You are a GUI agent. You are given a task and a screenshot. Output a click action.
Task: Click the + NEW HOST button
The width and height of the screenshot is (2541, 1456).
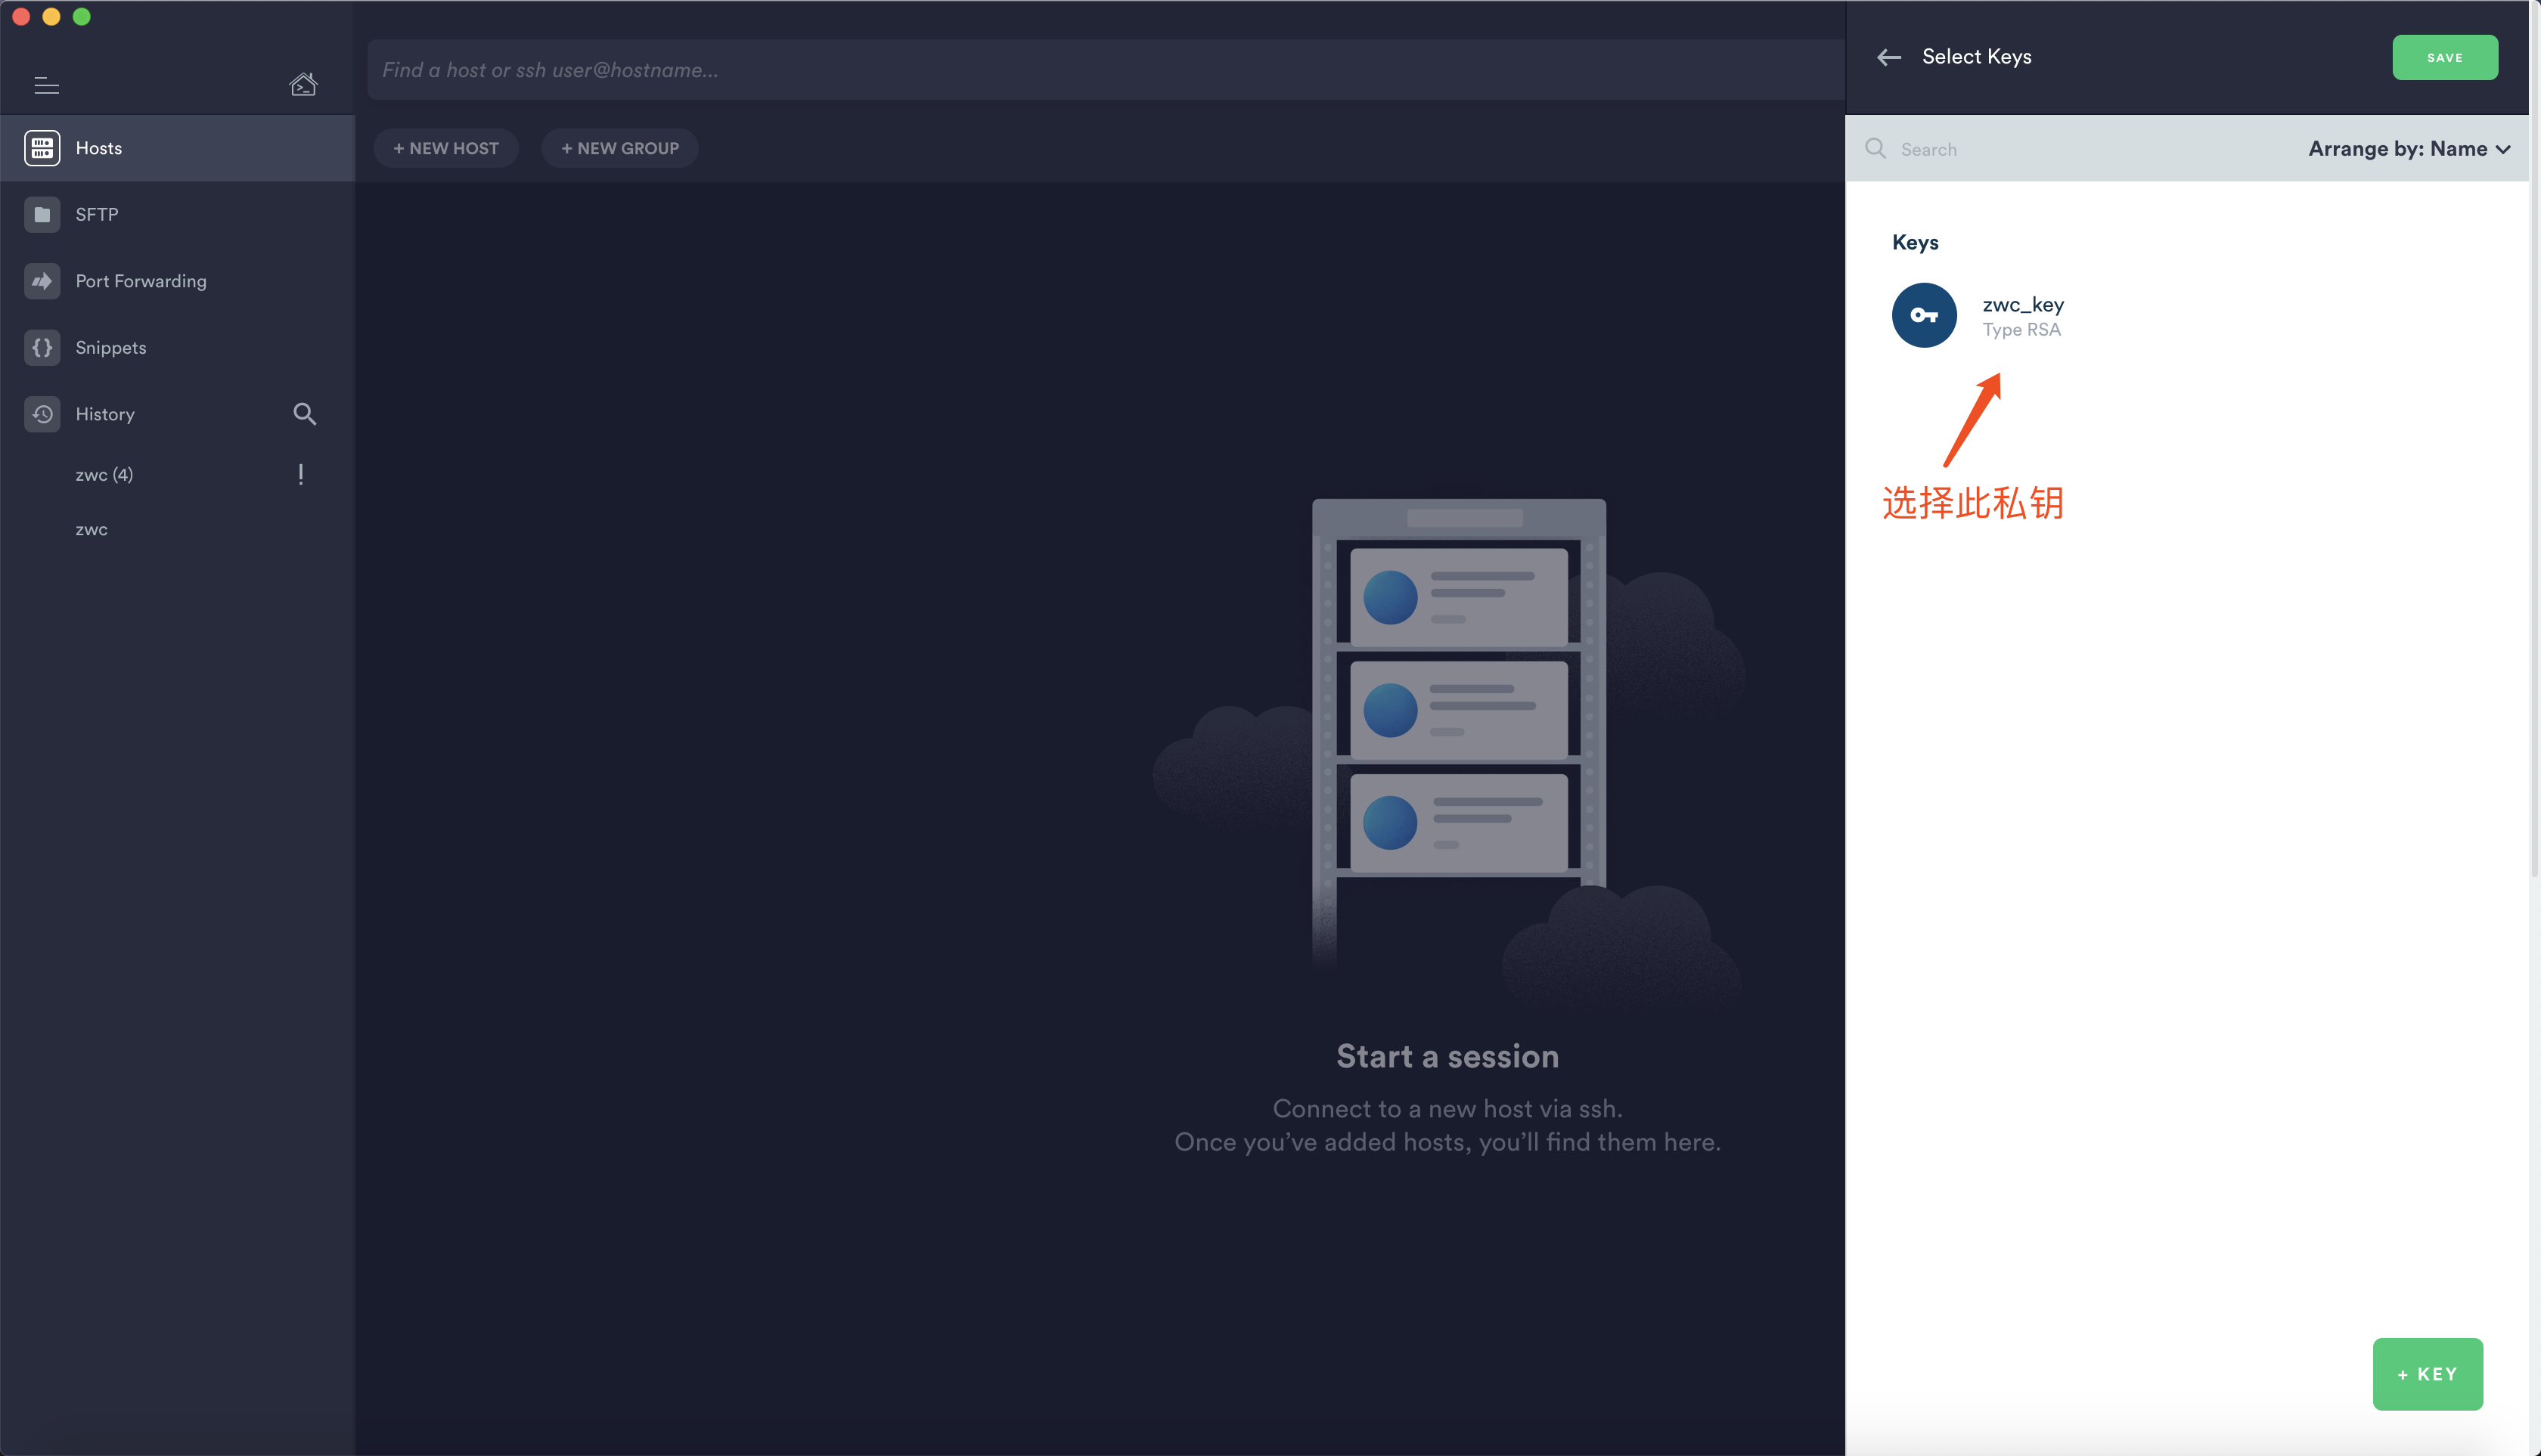446,148
